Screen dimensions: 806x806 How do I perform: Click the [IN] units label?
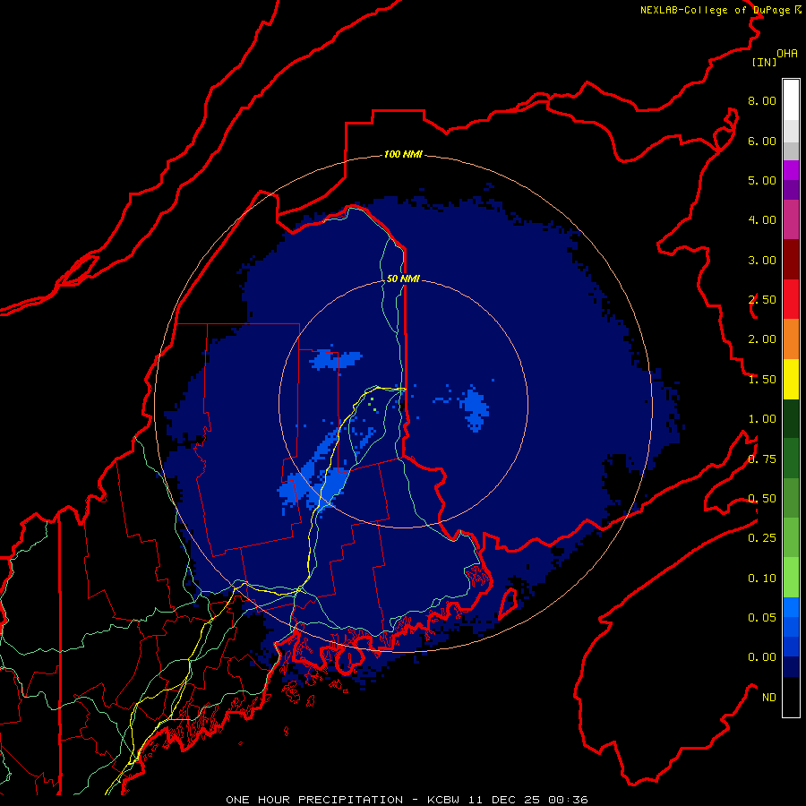pyautogui.click(x=764, y=62)
